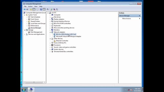Image resolution: width=164 pixels, height=92 pixels.
Task: Select the Ethernet Controller entry
Action: coord(62,41)
